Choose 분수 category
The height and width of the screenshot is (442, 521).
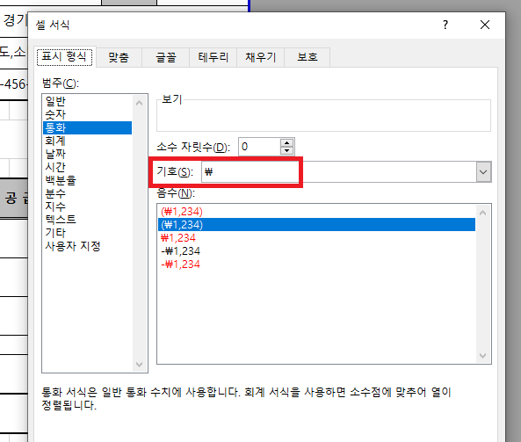coord(88,193)
